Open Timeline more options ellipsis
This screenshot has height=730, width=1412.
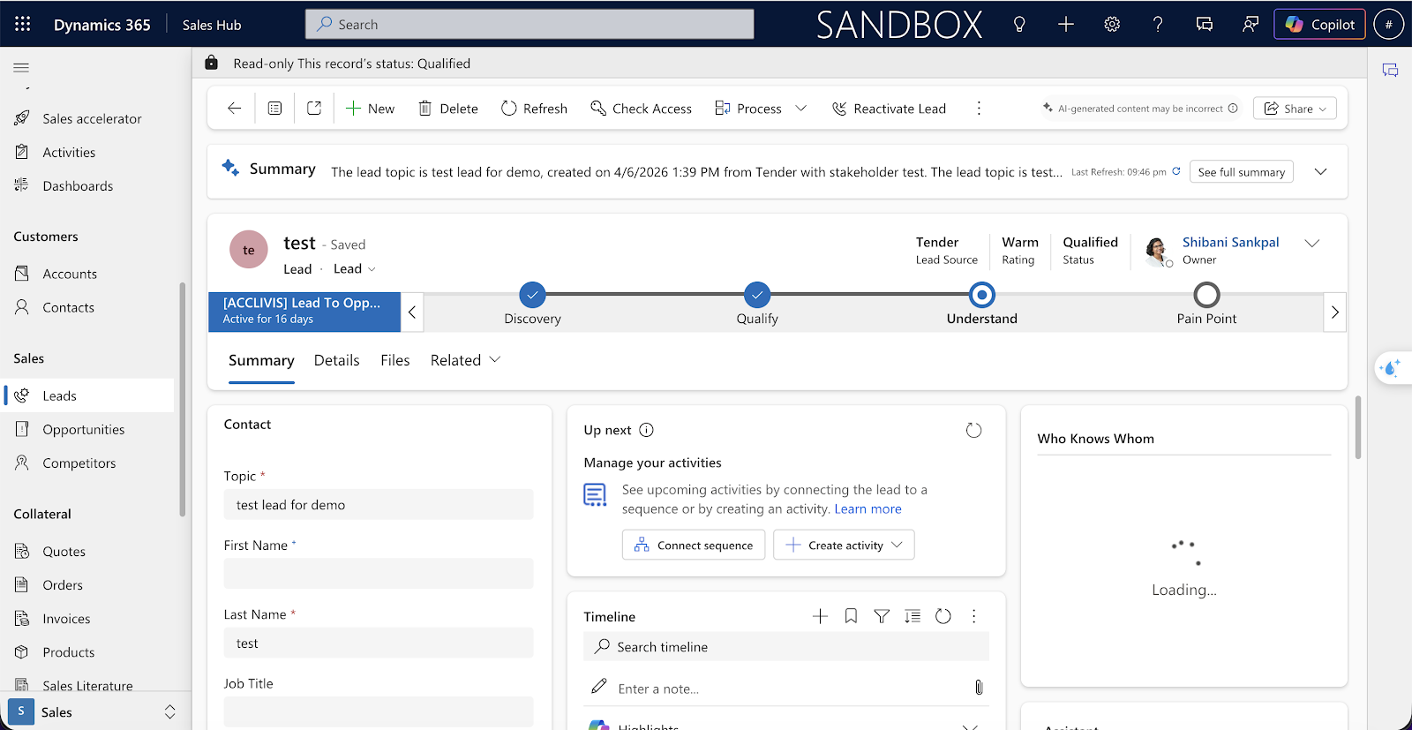point(974,616)
